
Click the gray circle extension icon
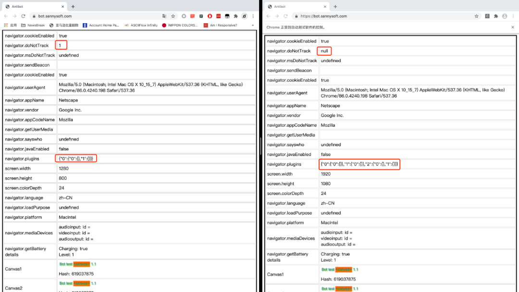[184, 16]
